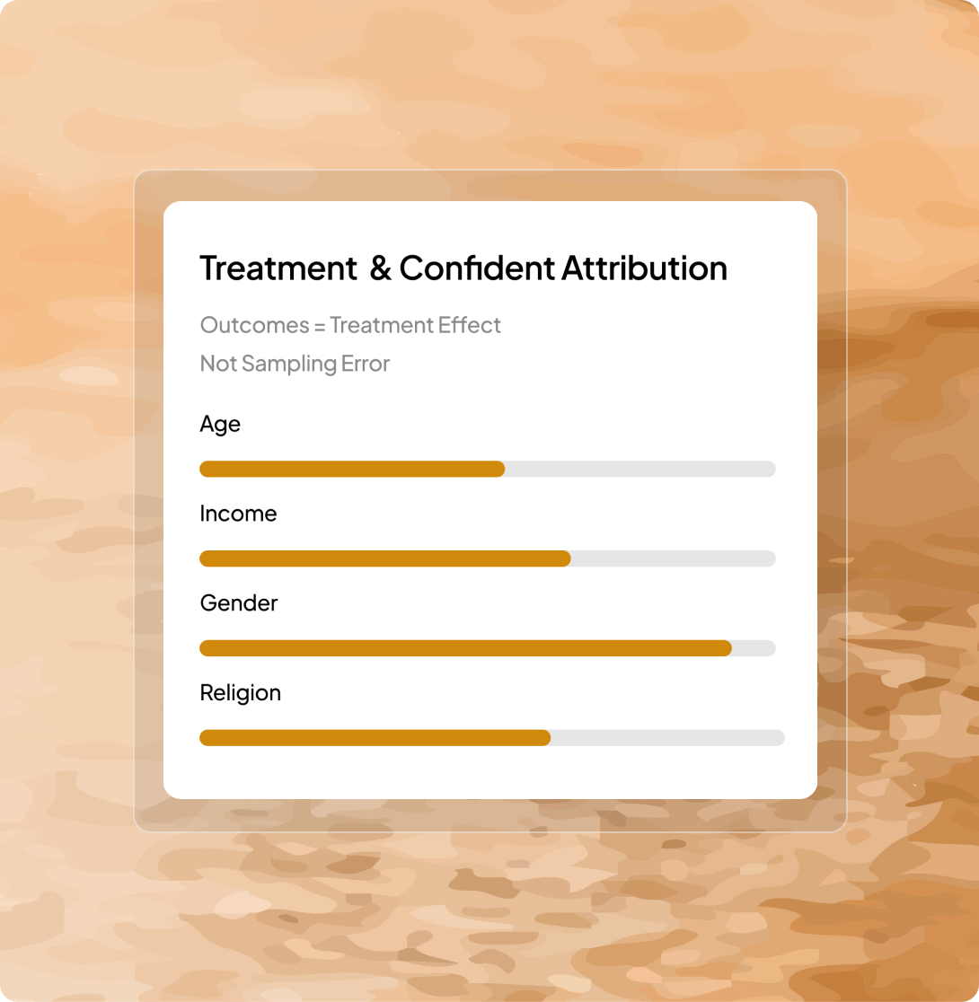
Task: Click the Age progress bar filled portion
Action: point(352,469)
